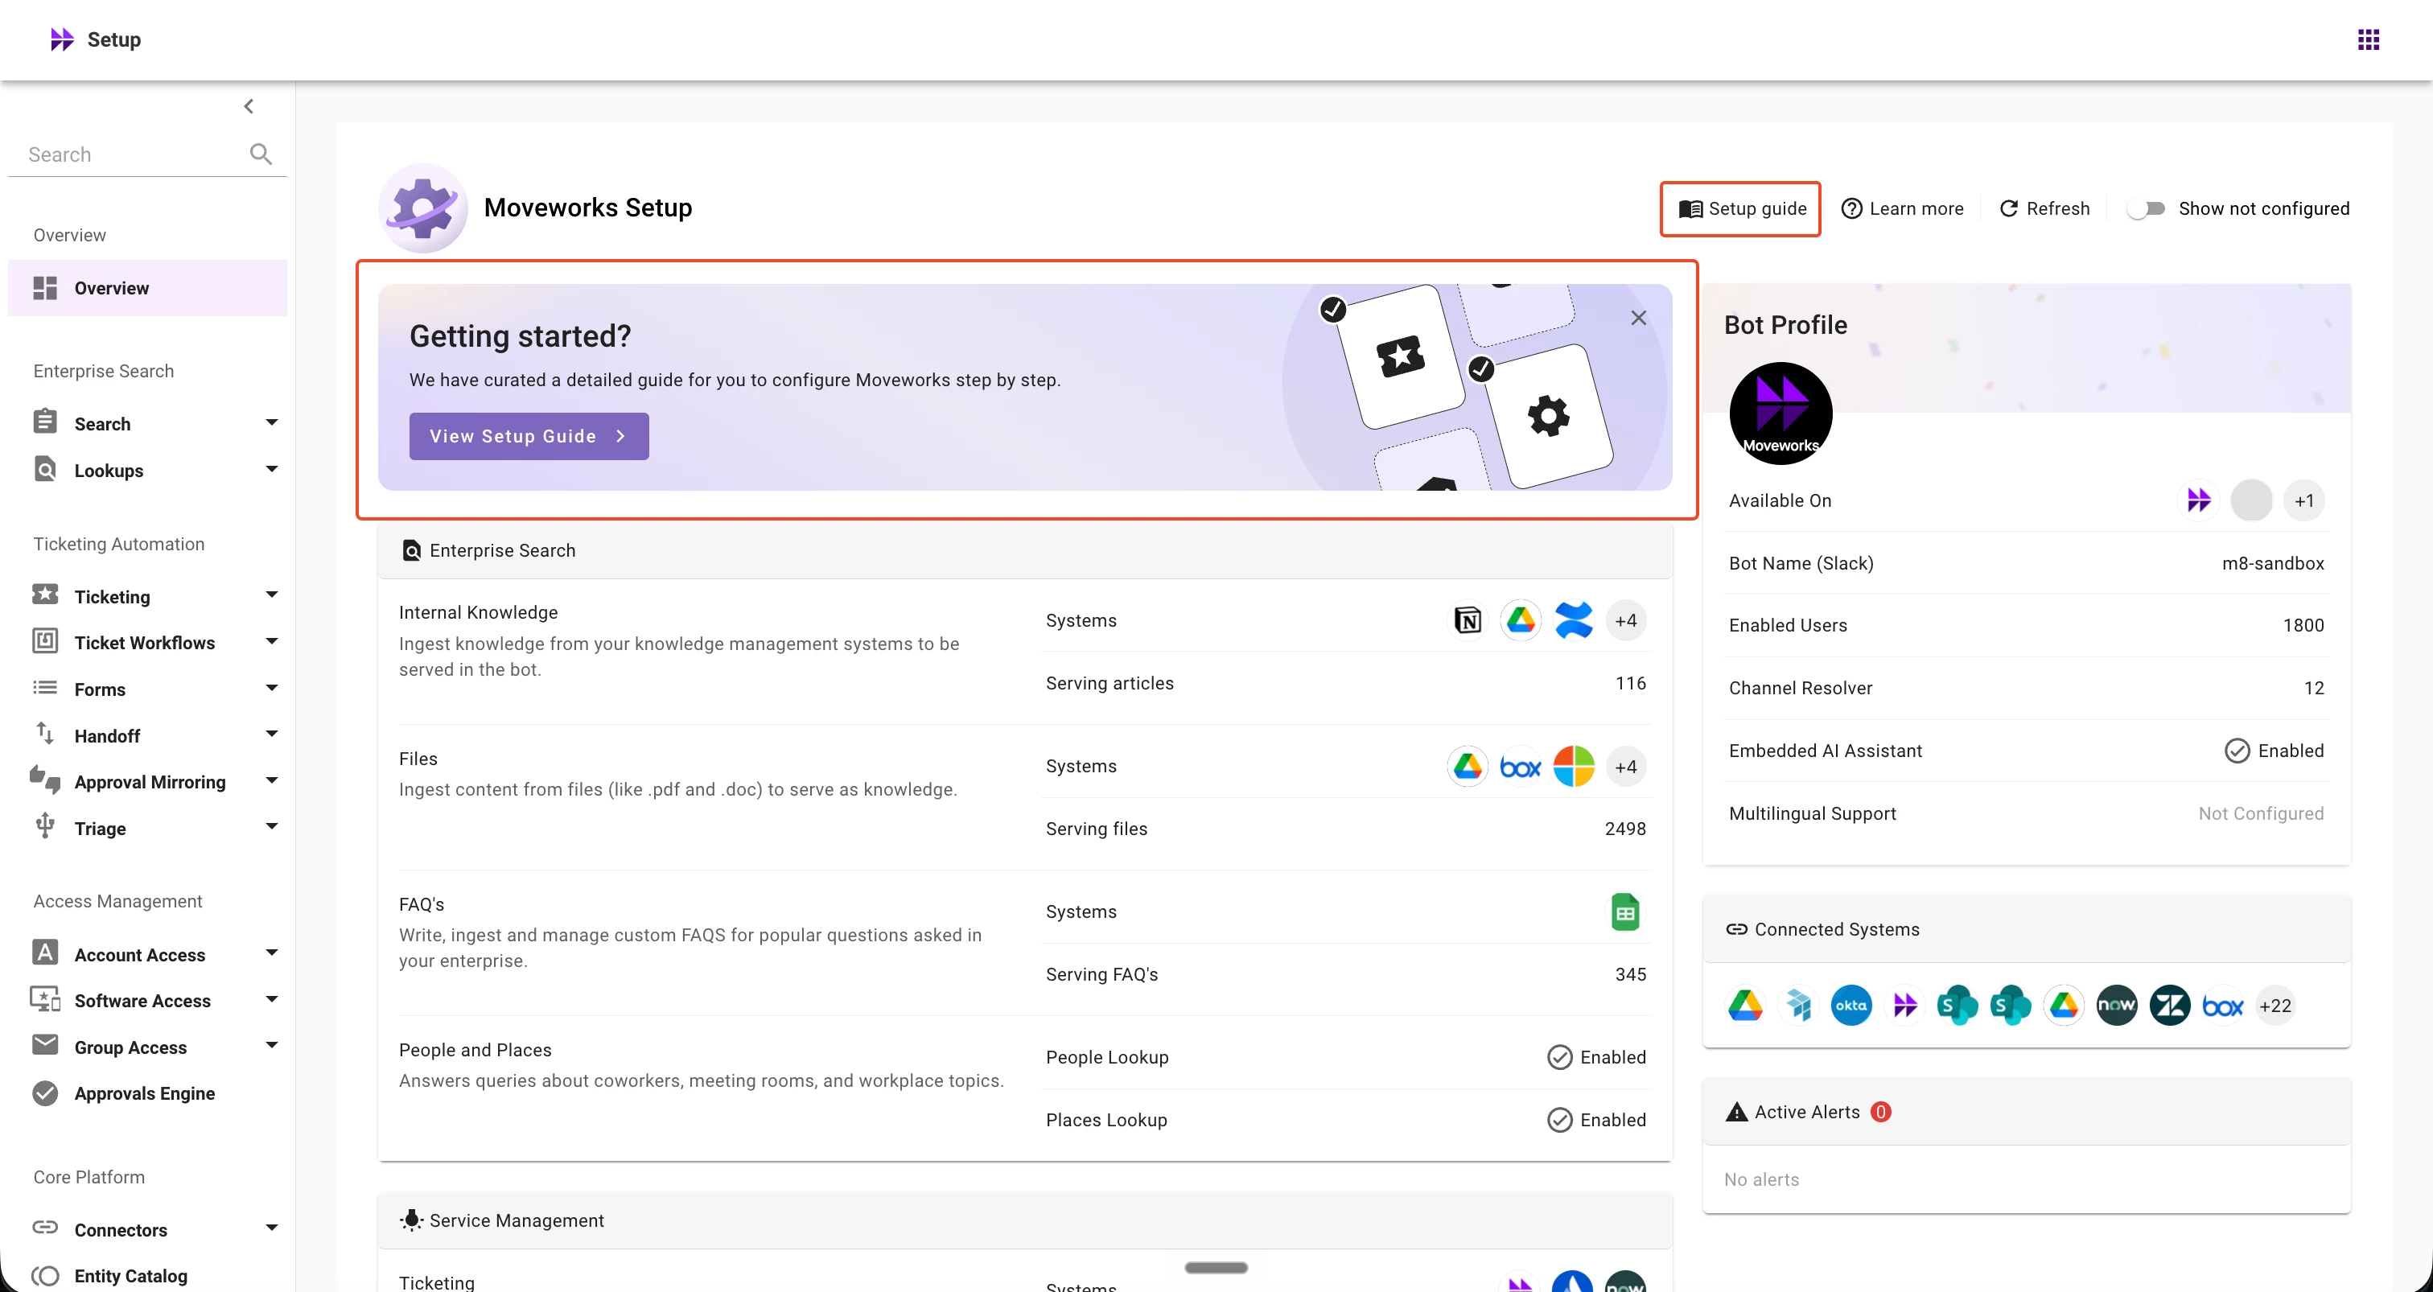
Task: Expand the Triage sidebar menu
Action: point(271,826)
